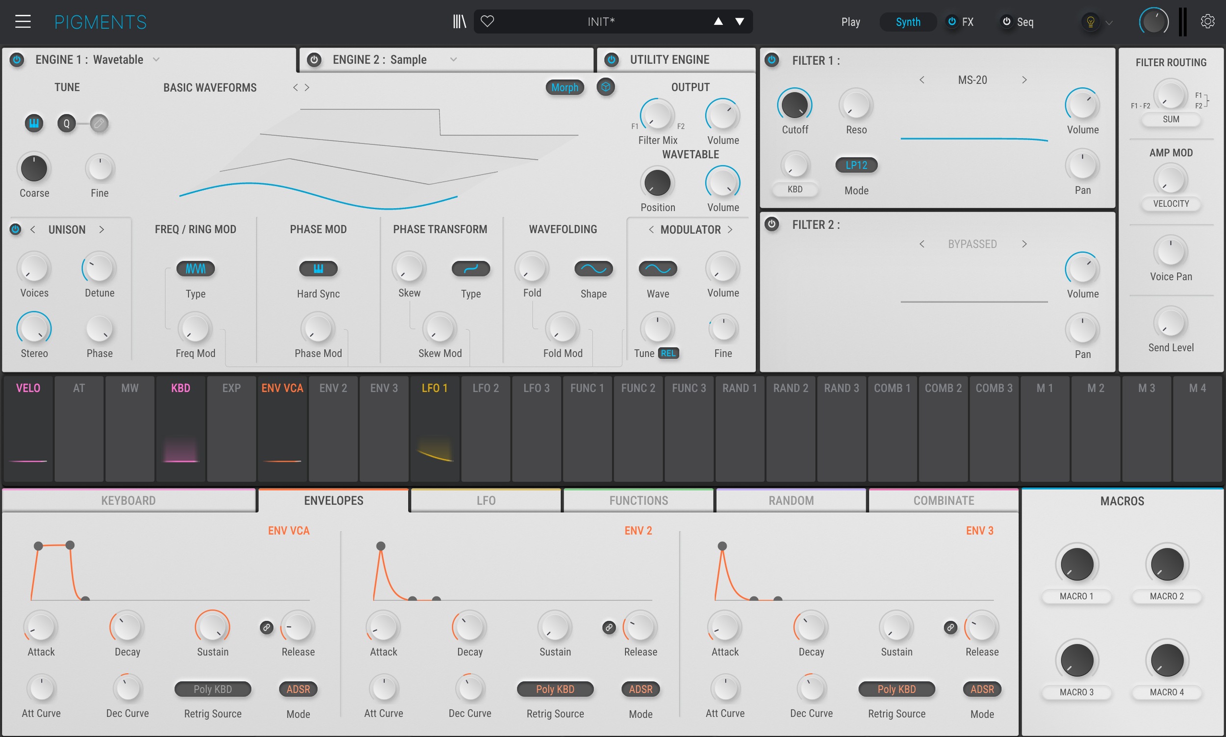The image size is (1226, 737).
Task: Click SUM filter routing button
Action: pyautogui.click(x=1171, y=119)
